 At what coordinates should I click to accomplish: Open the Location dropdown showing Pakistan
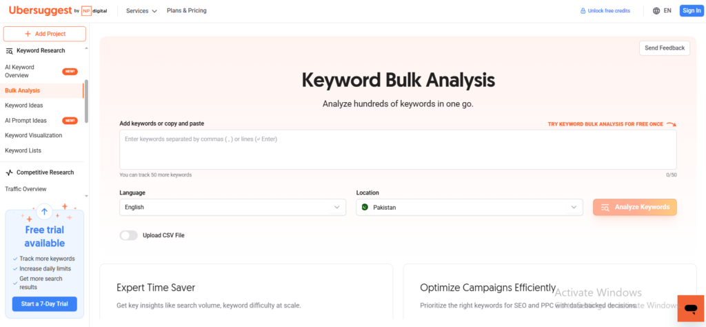tap(470, 207)
